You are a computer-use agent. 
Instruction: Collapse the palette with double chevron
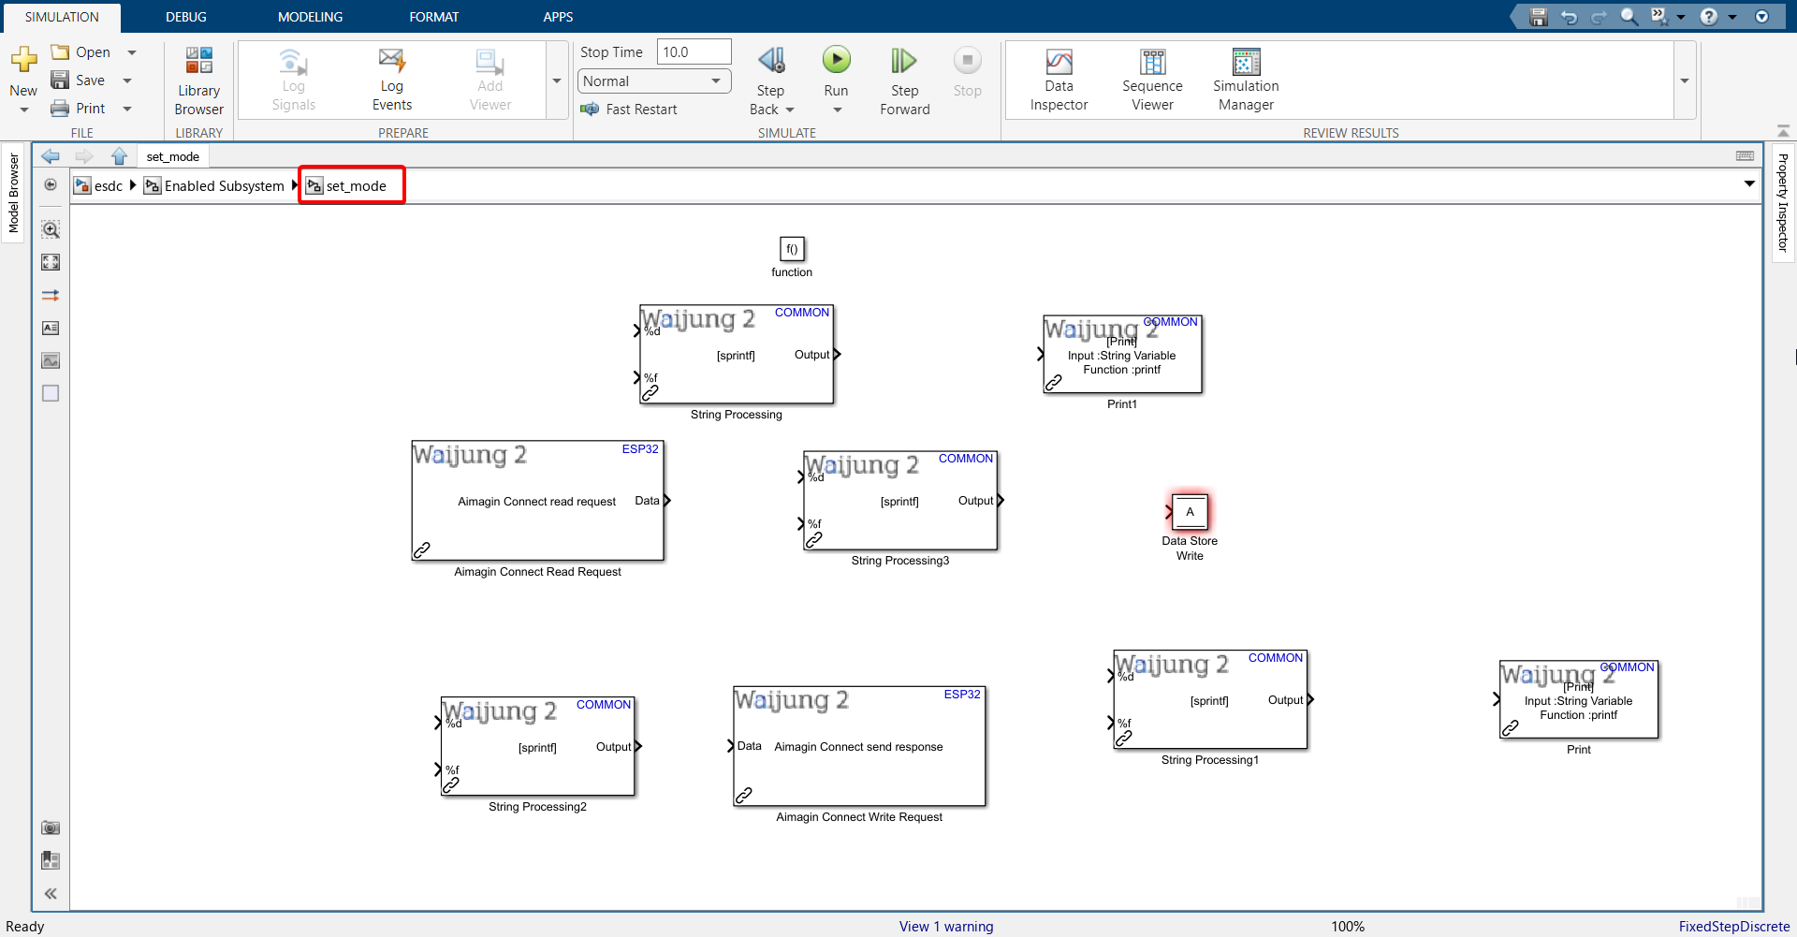(x=51, y=893)
